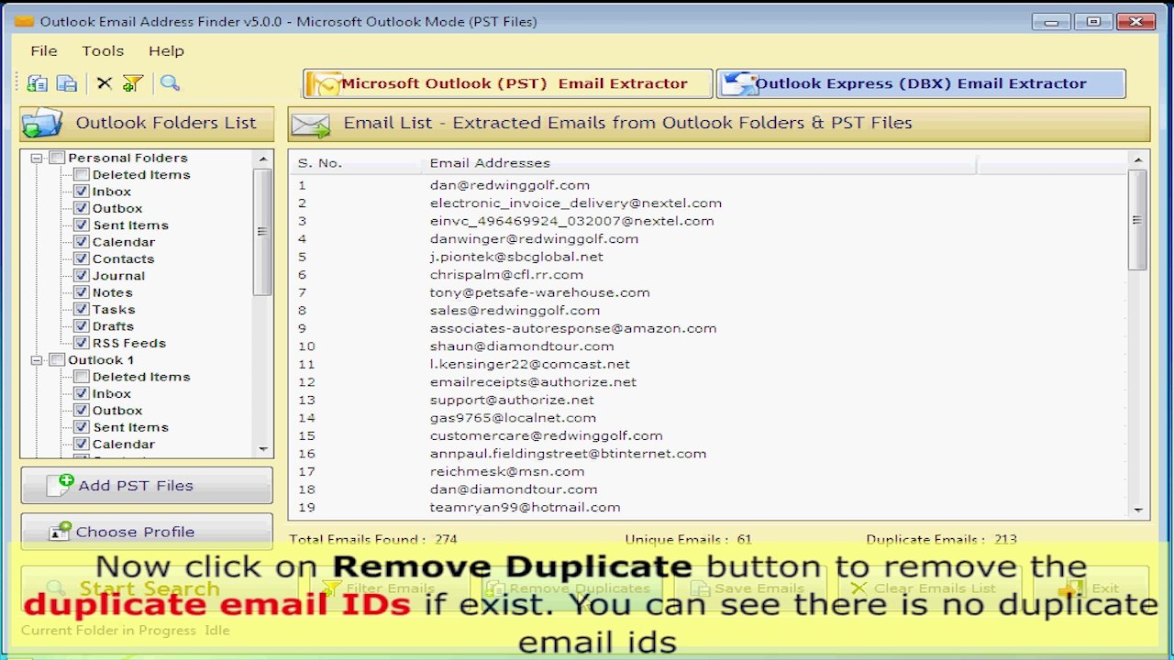Image resolution: width=1174 pixels, height=660 pixels.
Task: Select email emailreceipts@authorize.net
Action: point(533,382)
